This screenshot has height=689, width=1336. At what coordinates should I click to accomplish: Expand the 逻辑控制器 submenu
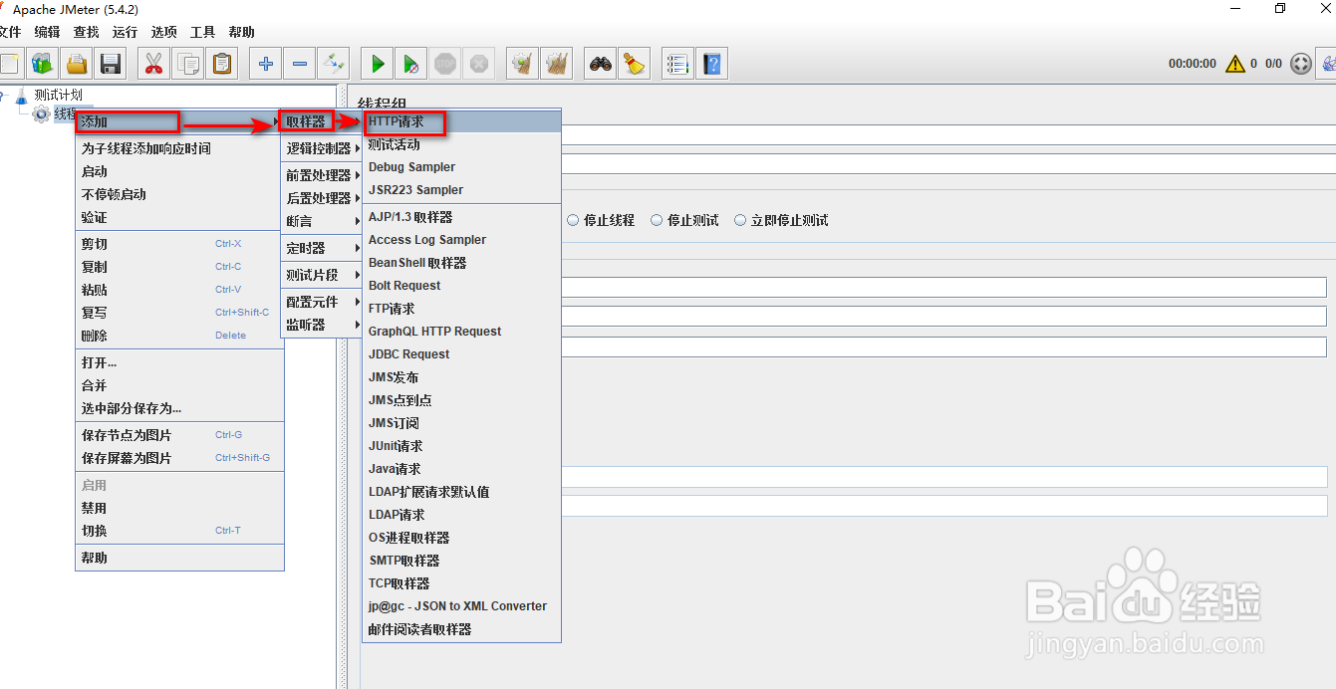point(322,148)
